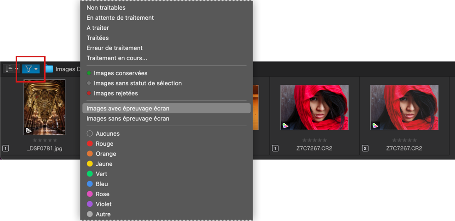Click soft proofing badge on Z7C7267.CR2 copy 2

pos(375,126)
